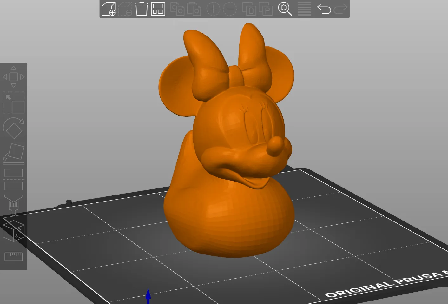Open the Measure ruler tool
This screenshot has height=304, width=448.
[x=14, y=256]
